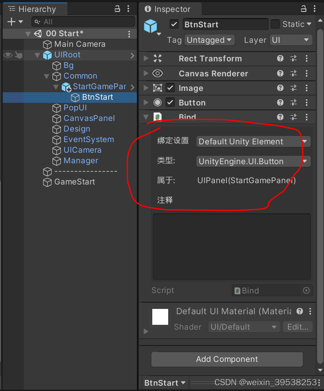Open Default UI Material help reference
Viewport: 324px width, 391px height.
[300, 311]
